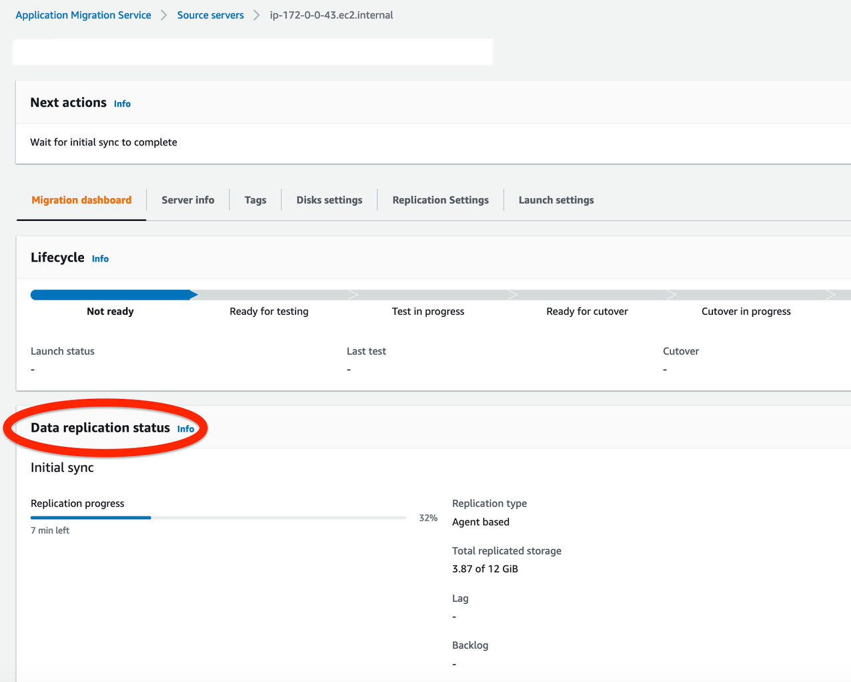851x682 pixels.
Task: Click the Ready for testing stage label
Action: [x=269, y=311]
